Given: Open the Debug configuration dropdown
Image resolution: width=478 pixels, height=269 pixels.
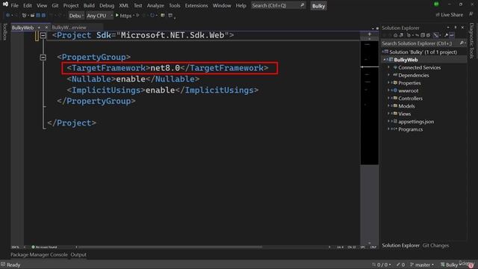Looking at the screenshot, I should (76, 16).
